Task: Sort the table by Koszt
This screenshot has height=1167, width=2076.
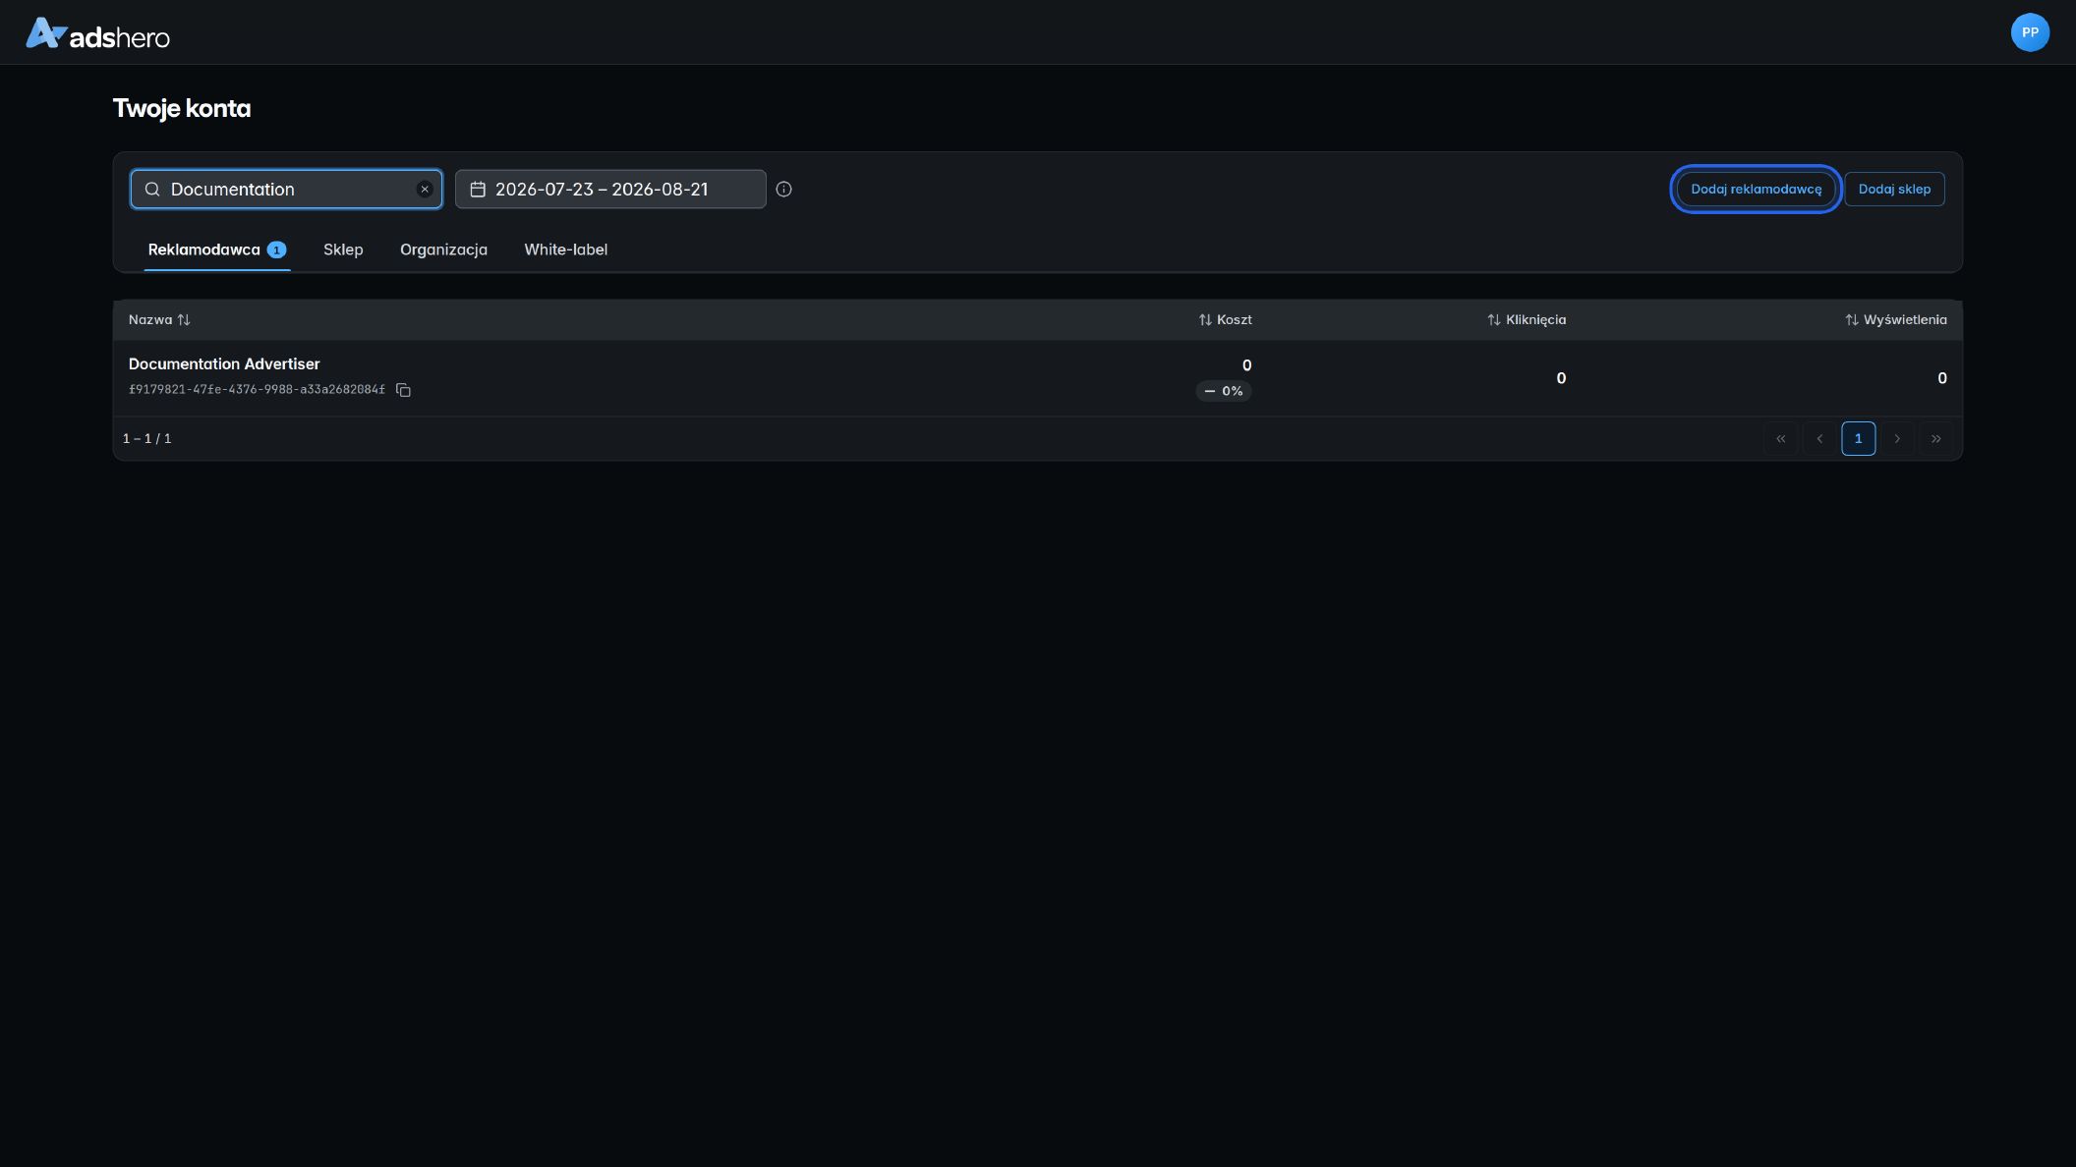Action: pos(1225,320)
